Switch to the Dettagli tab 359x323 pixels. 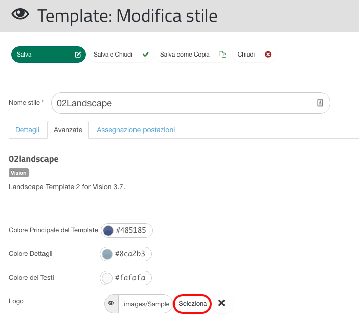(x=27, y=130)
